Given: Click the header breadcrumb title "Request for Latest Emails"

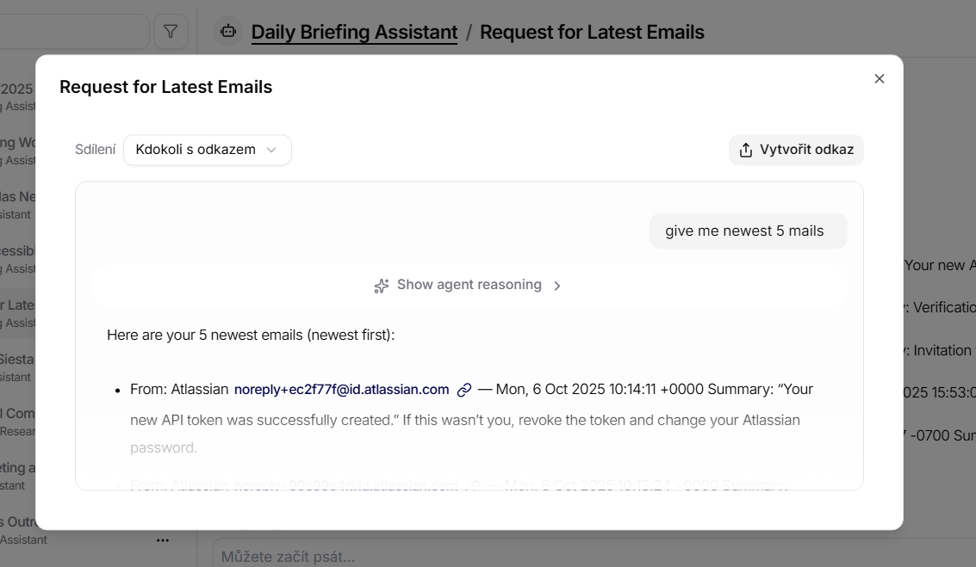Looking at the screenshot, I should tap(592, 33).
